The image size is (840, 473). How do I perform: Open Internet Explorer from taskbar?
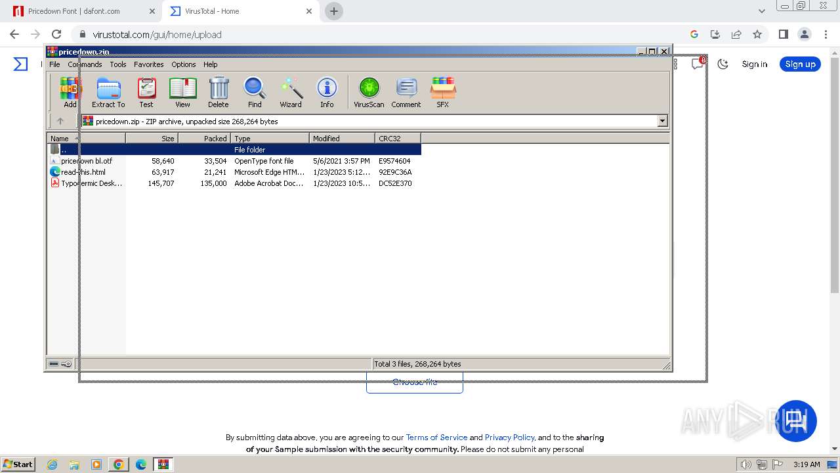tap(52, 464)
